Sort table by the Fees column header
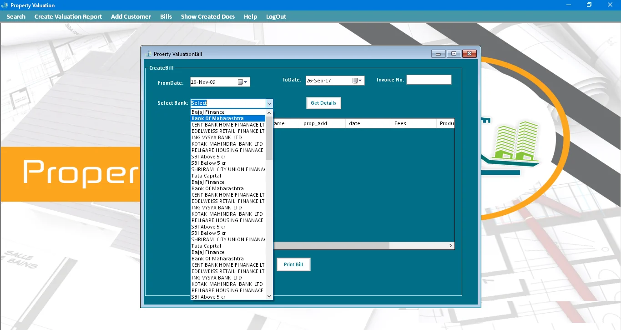This screenshot has height=330, width=621. (x=414, y=123)
